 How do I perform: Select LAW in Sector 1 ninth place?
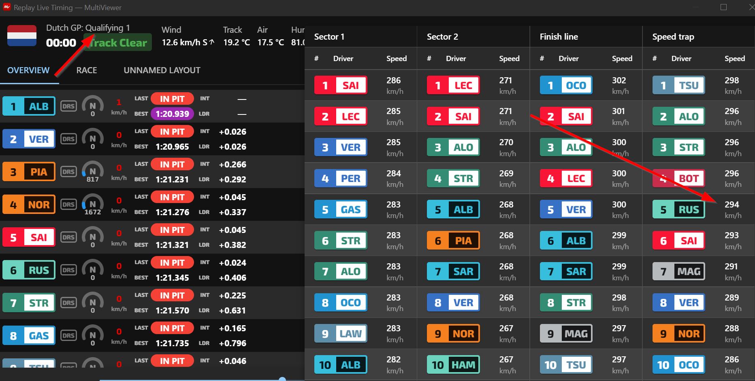(x=341, y=334)
